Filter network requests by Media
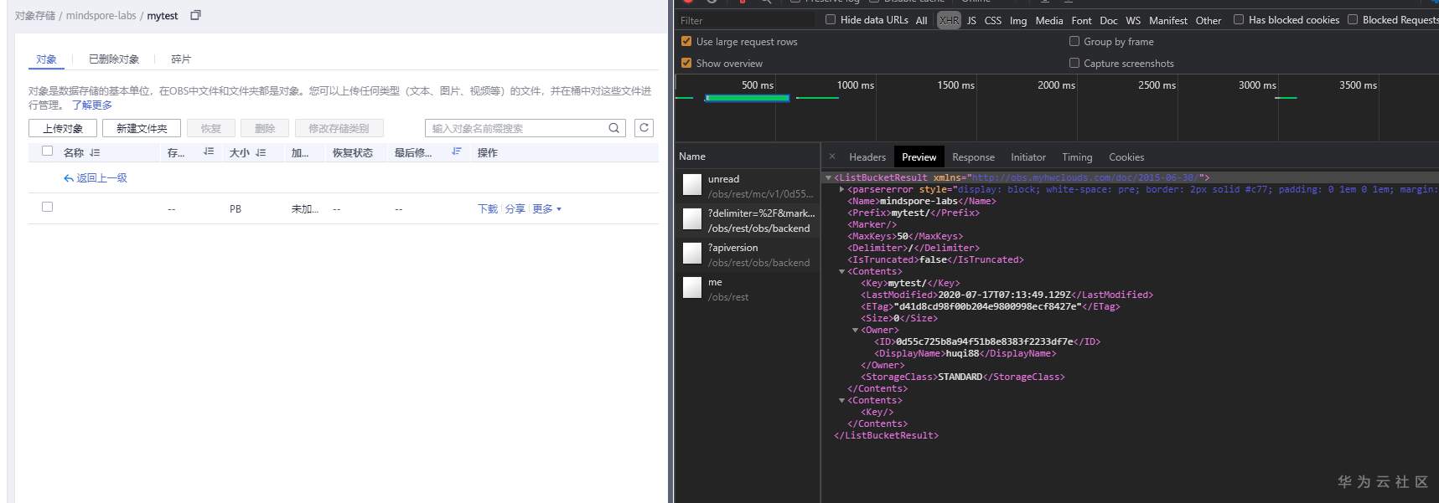Screen dimensions: 1439x503 tap(1048, 20)
